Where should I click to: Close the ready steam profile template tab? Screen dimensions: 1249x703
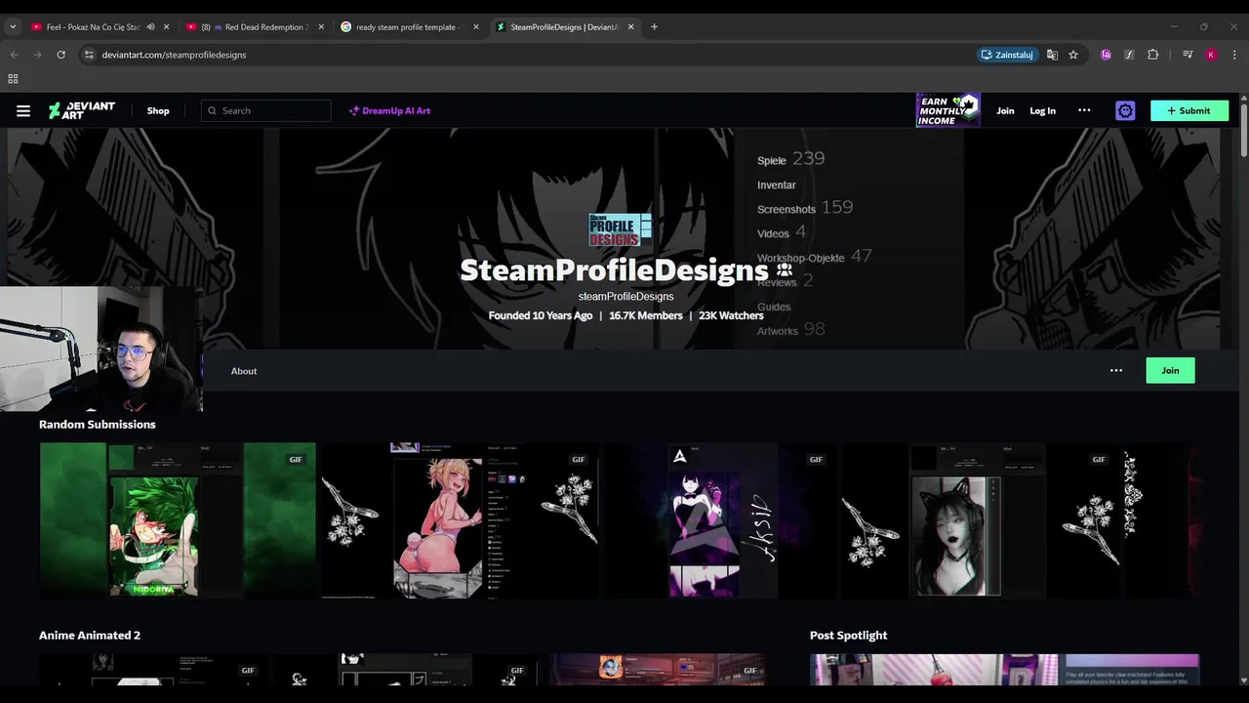(x=476, y=27)
